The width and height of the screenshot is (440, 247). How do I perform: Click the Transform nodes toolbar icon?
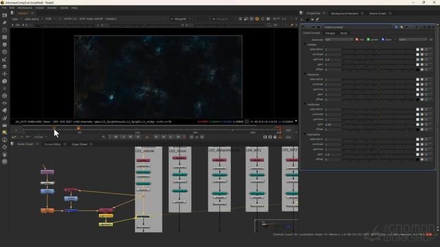pos(5,74)
